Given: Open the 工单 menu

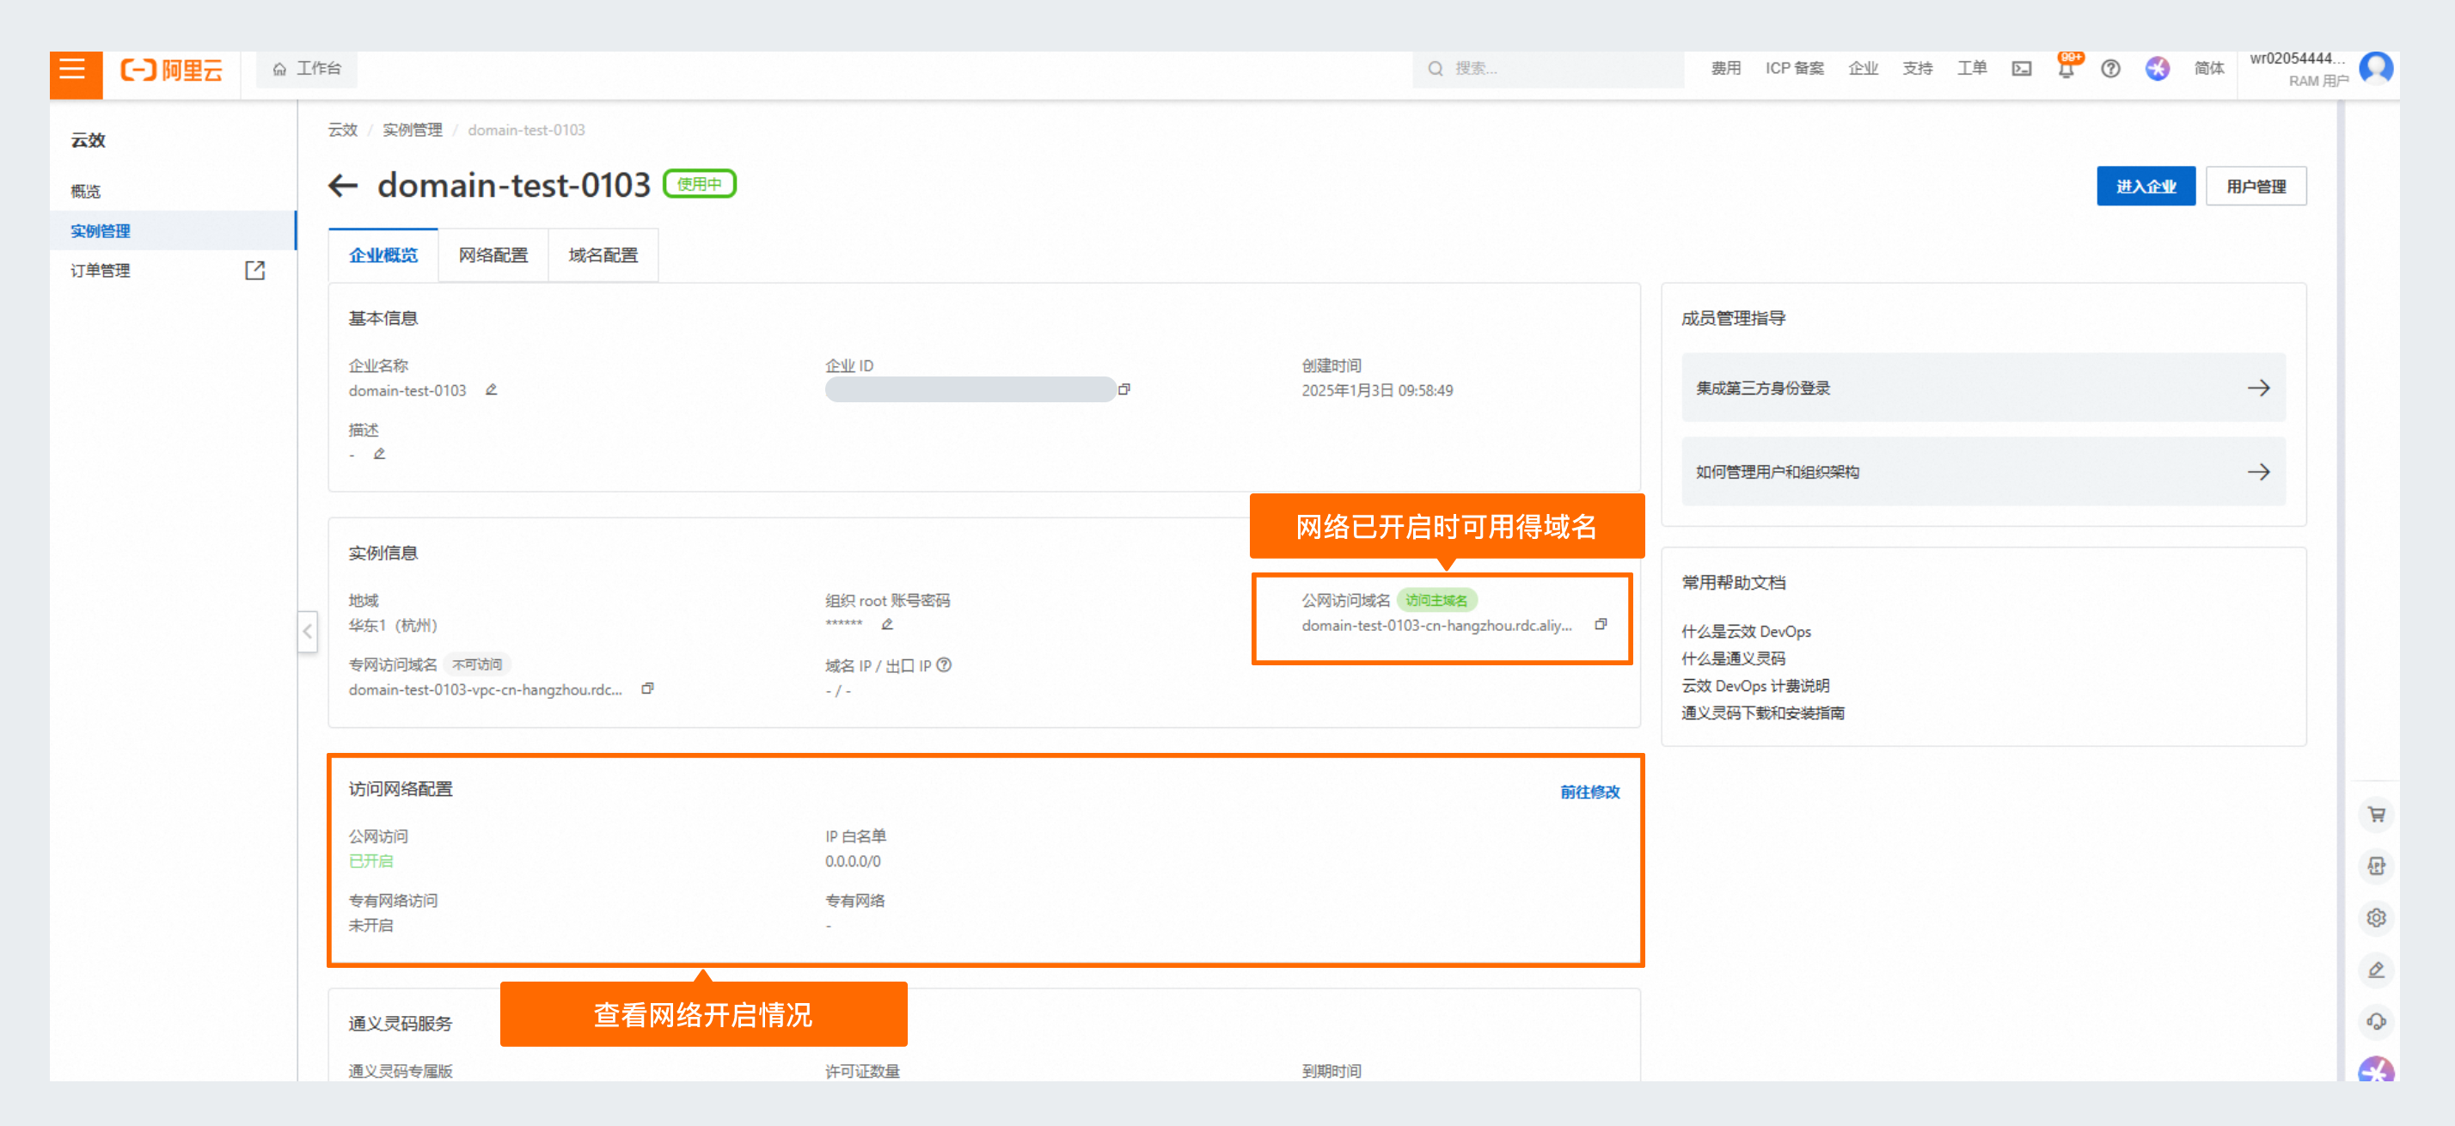Looking at the screenshot, I should tap(1972, 69).
